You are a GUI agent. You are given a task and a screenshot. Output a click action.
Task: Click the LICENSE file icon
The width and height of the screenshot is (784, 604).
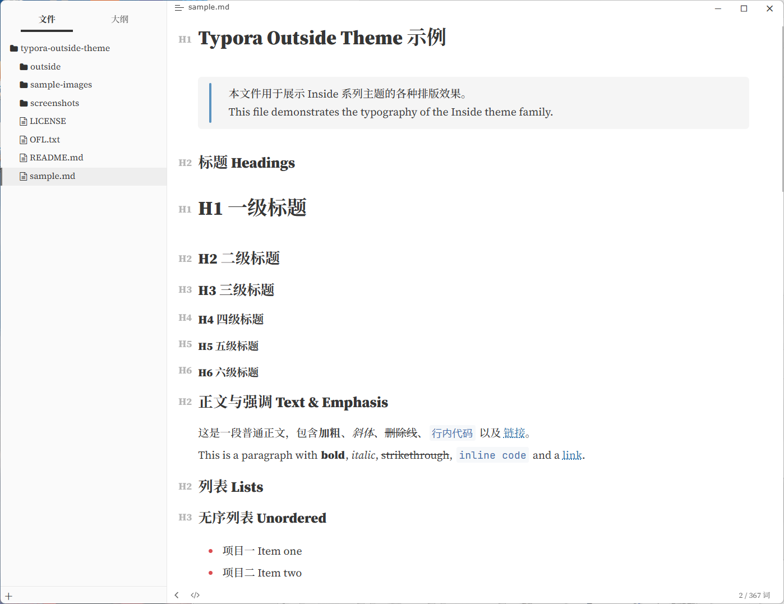click(24, 121)
